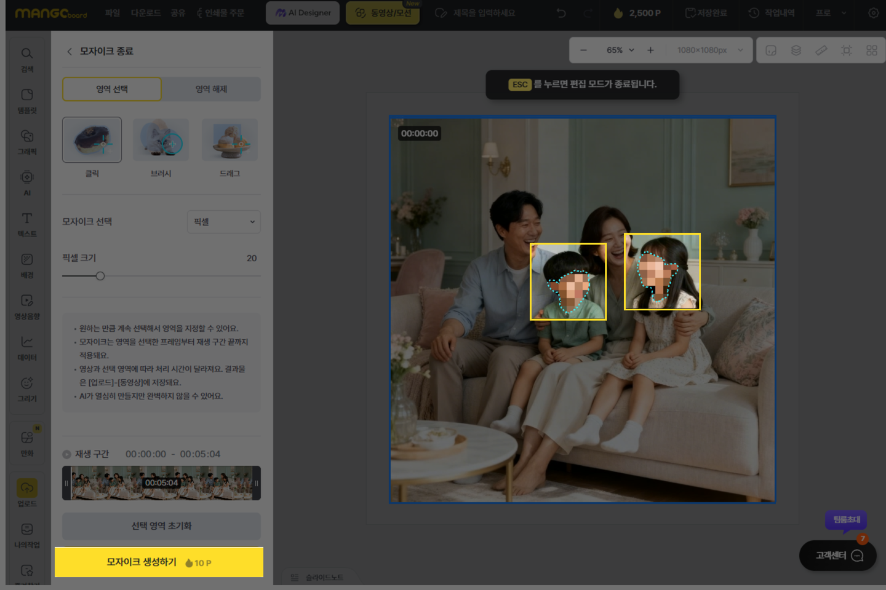
Task: Expand the 프로 account dropdown
Action: [831, 13]
